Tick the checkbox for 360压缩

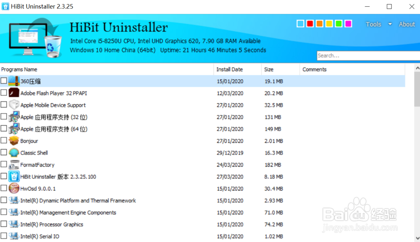click(x=3, y=81)
